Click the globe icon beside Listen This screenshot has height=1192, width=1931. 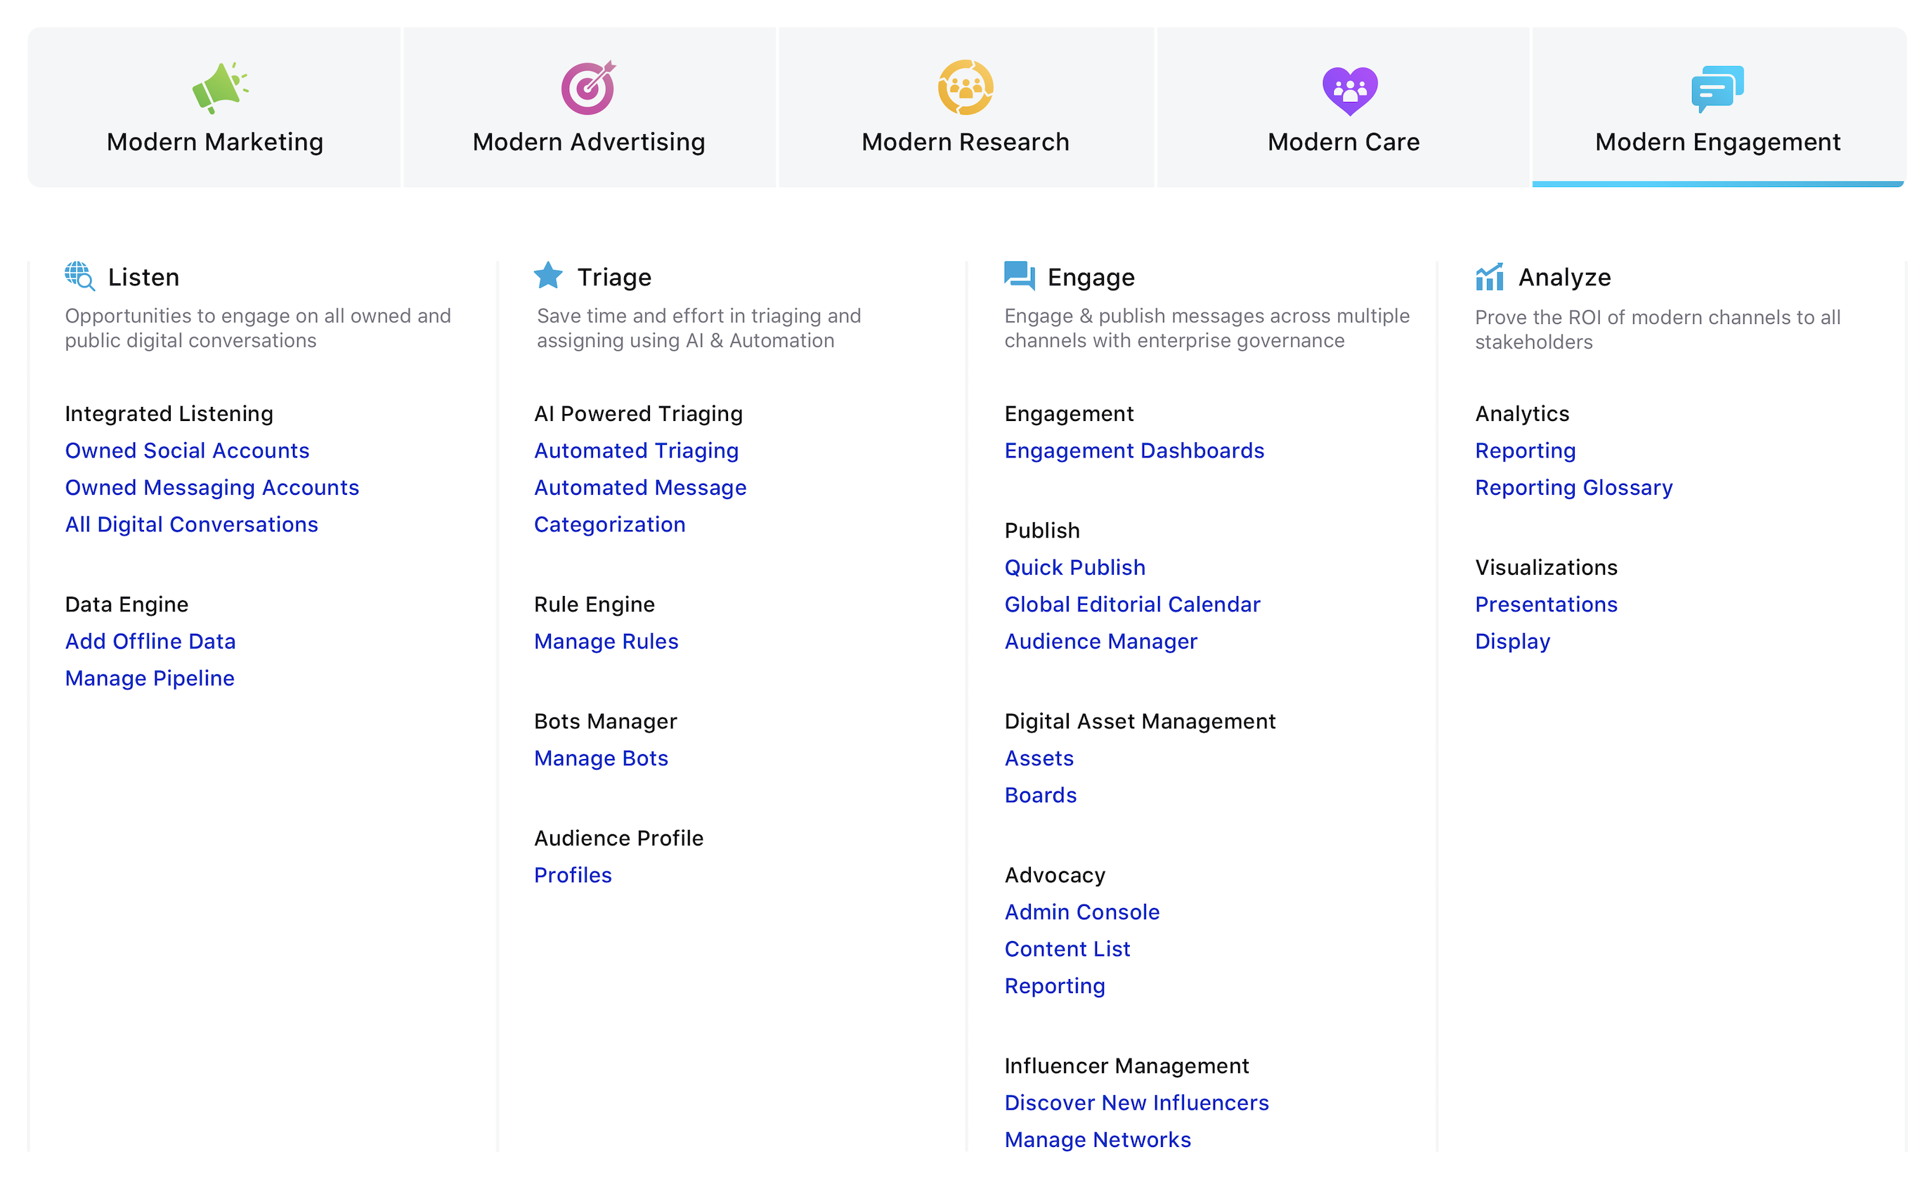[79, 276]
